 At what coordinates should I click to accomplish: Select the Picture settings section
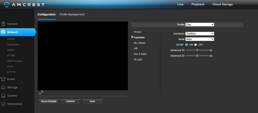[138, 32]
